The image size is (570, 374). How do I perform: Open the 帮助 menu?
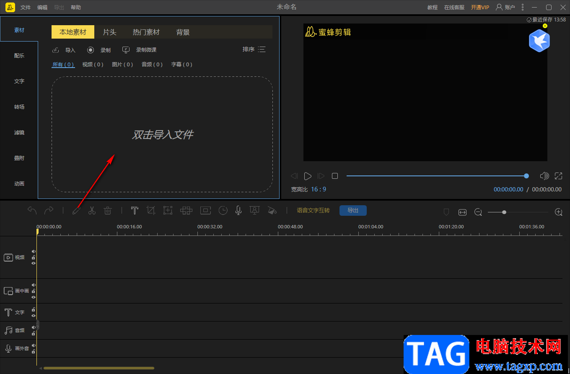pos(76,8)
